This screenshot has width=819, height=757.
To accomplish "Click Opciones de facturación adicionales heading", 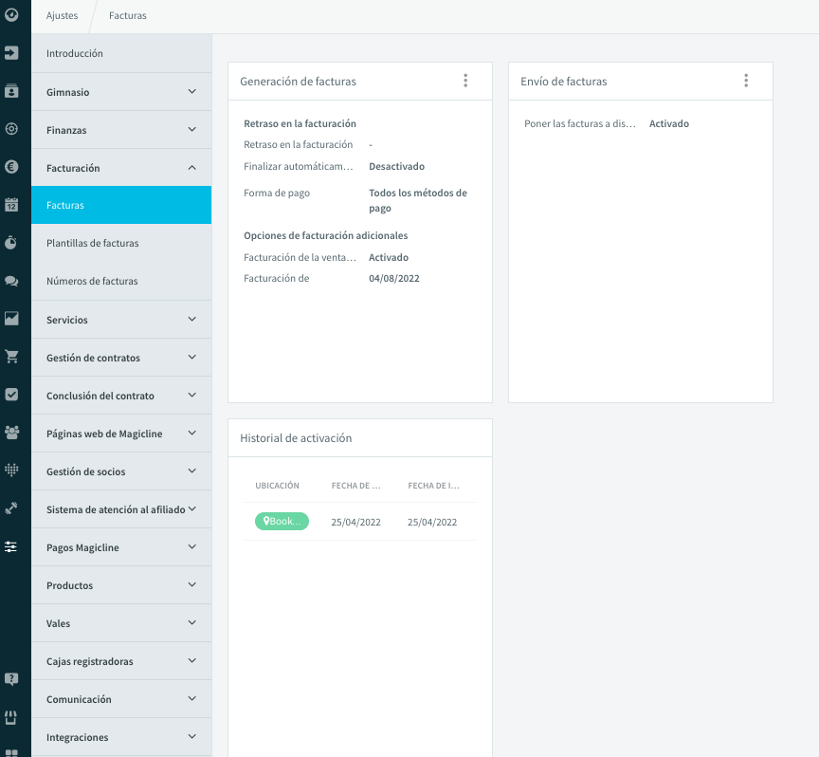I will pos(325,236).
